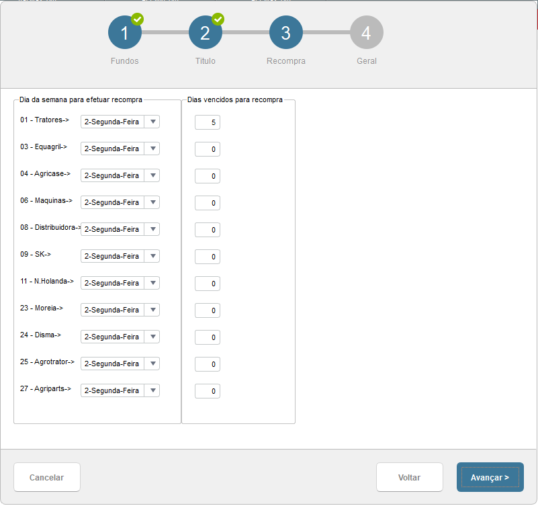The height and width of the screenshot is (506, 538).
Task: Select step 3 Recompra circle
Action: click(286, 32)
